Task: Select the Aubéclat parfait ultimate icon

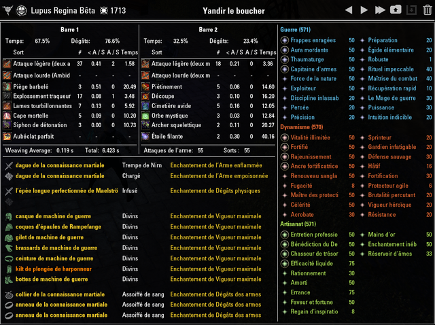Action: (7, 136)
